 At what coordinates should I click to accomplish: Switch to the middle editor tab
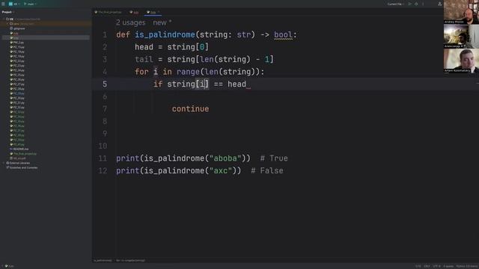[x=135, y=12]
